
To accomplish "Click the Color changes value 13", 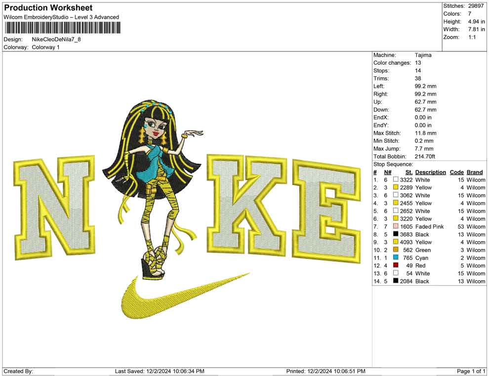I will coord(418,63).
